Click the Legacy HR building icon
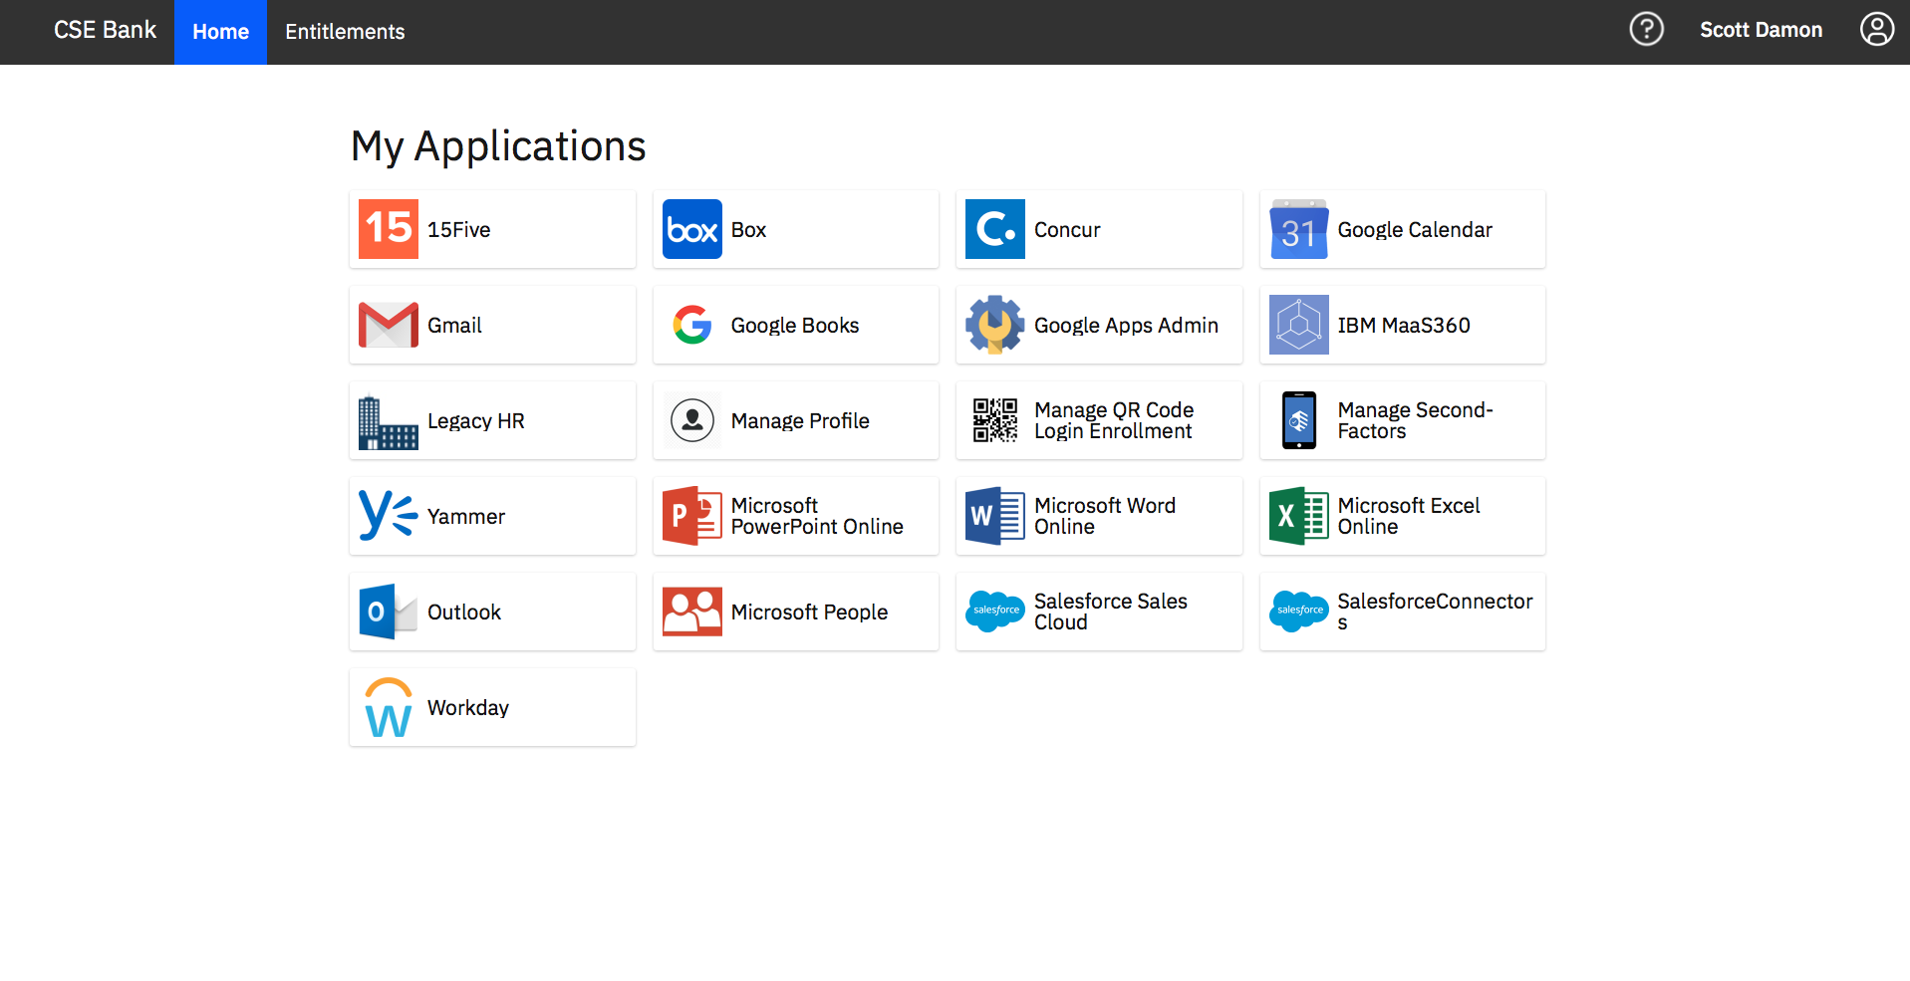 coord(389,421)
